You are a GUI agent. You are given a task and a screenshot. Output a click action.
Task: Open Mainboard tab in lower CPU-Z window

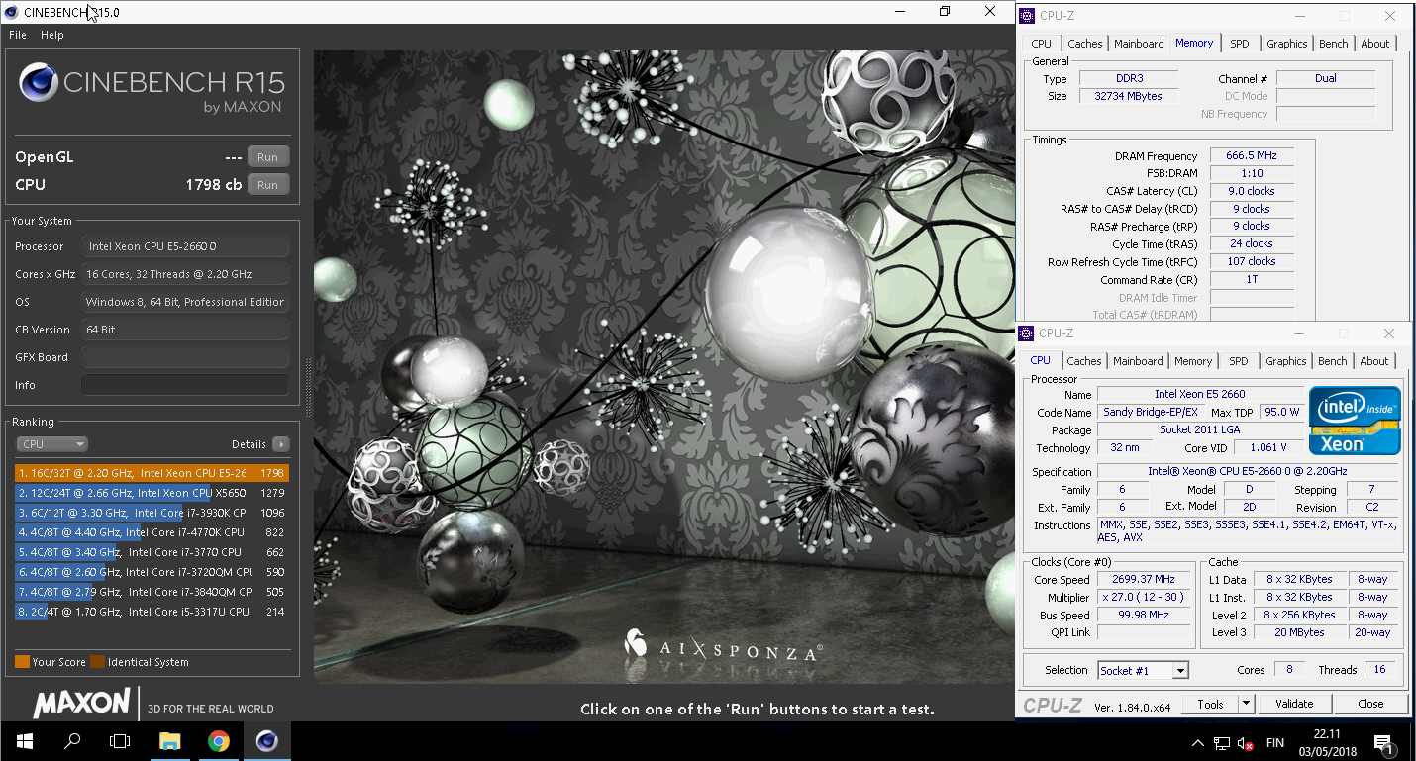tap(1138, 361)
